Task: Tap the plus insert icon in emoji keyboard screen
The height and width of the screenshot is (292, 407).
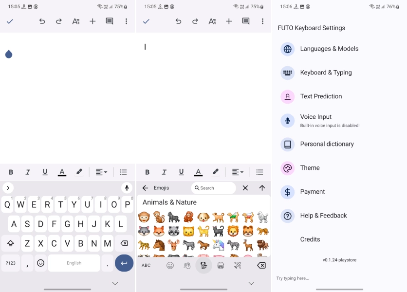Action: point(229,21)
